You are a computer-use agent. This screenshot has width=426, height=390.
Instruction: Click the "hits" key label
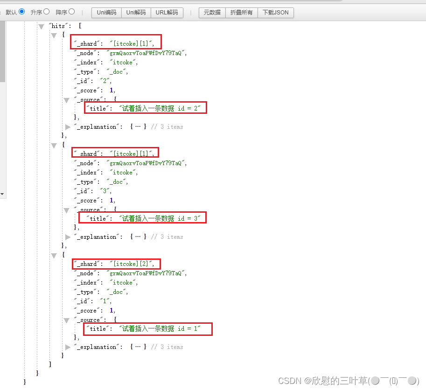[58, 26]
